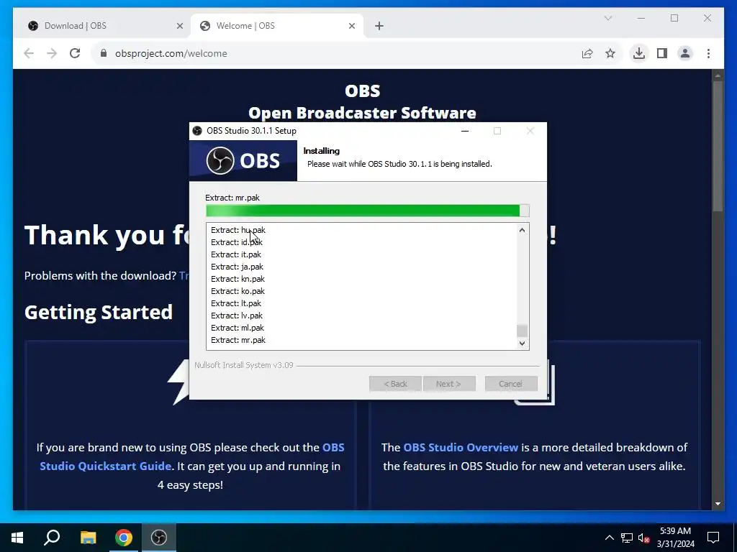The width and height of the screenshot is (737, 552).
Task: Select 'Extract: lv.pak' log row
Action: pos(236,316)
